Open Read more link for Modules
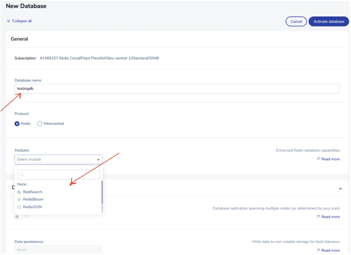This screenshot has height=255, width=351. coord(330,159)
